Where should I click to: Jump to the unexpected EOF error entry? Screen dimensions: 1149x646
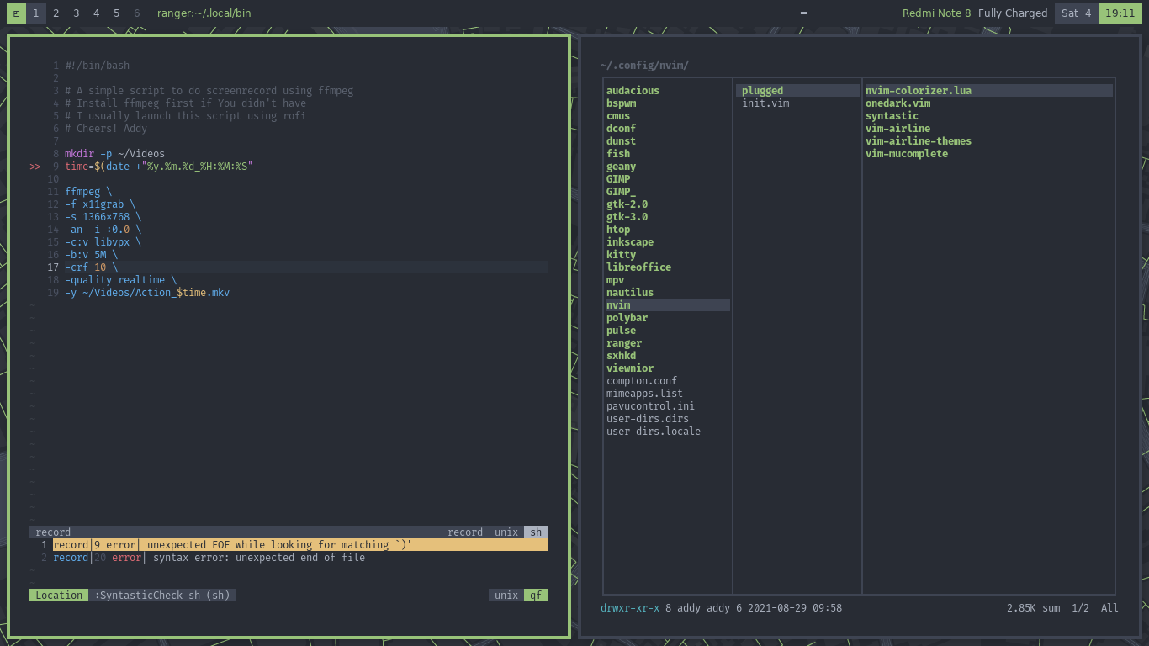pos(289,545)
